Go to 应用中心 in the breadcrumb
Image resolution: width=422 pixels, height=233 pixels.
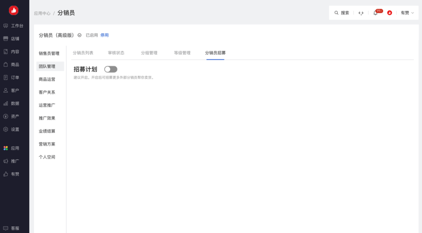tap(41, 12)
